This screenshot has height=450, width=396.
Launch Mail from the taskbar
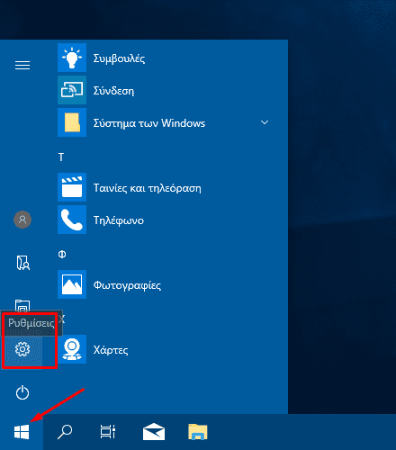point(154,432)
